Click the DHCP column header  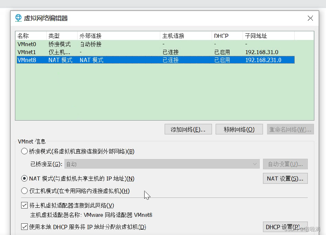[227, 36]
